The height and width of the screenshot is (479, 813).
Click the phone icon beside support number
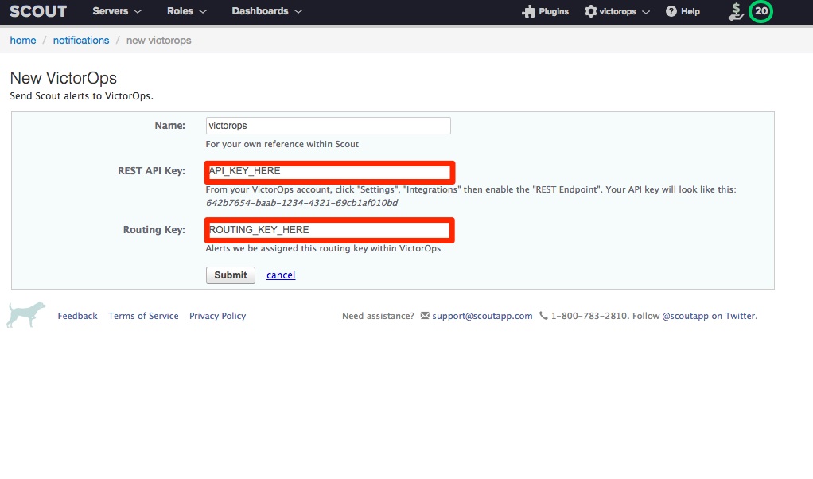[x=543, y=315]
